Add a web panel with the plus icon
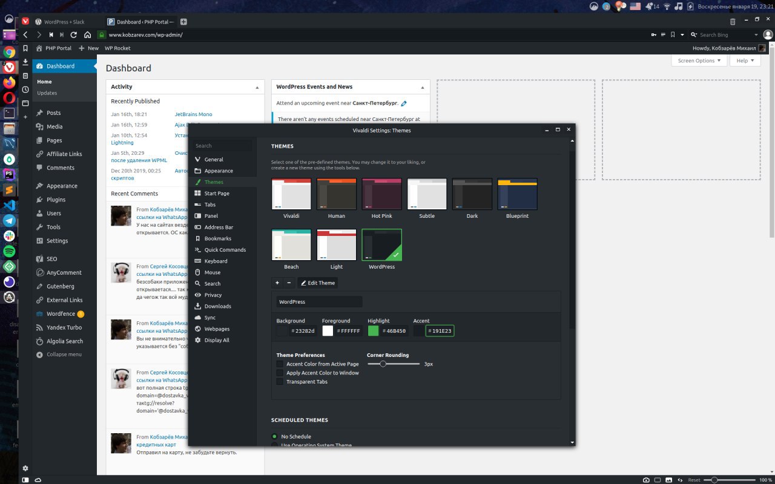This screenshot has height=484, width=775. tap(25, 117)
